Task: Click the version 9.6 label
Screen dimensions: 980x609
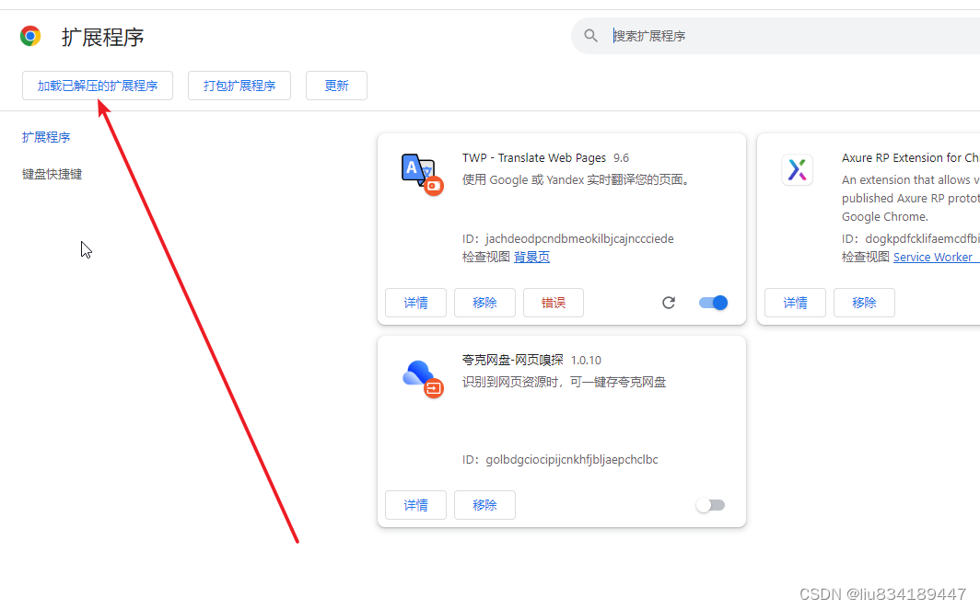Action: (x=621, y=158)
